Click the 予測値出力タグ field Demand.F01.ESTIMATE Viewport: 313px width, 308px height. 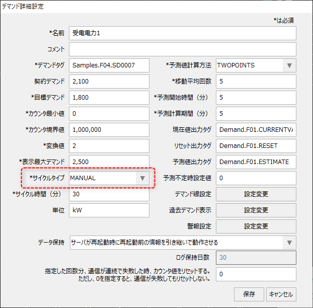(x=256, y=162)
